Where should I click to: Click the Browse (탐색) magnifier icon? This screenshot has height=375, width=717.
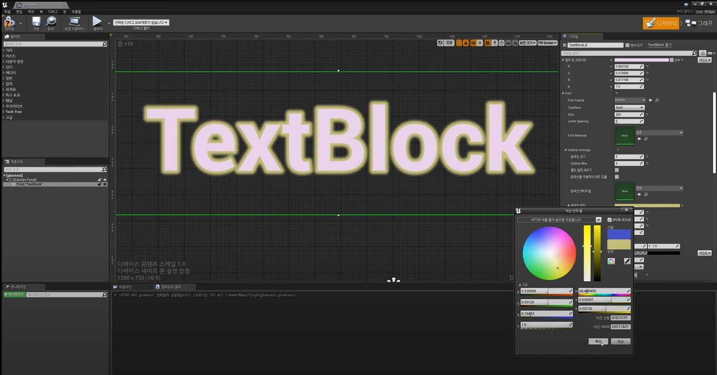[51, 22]
